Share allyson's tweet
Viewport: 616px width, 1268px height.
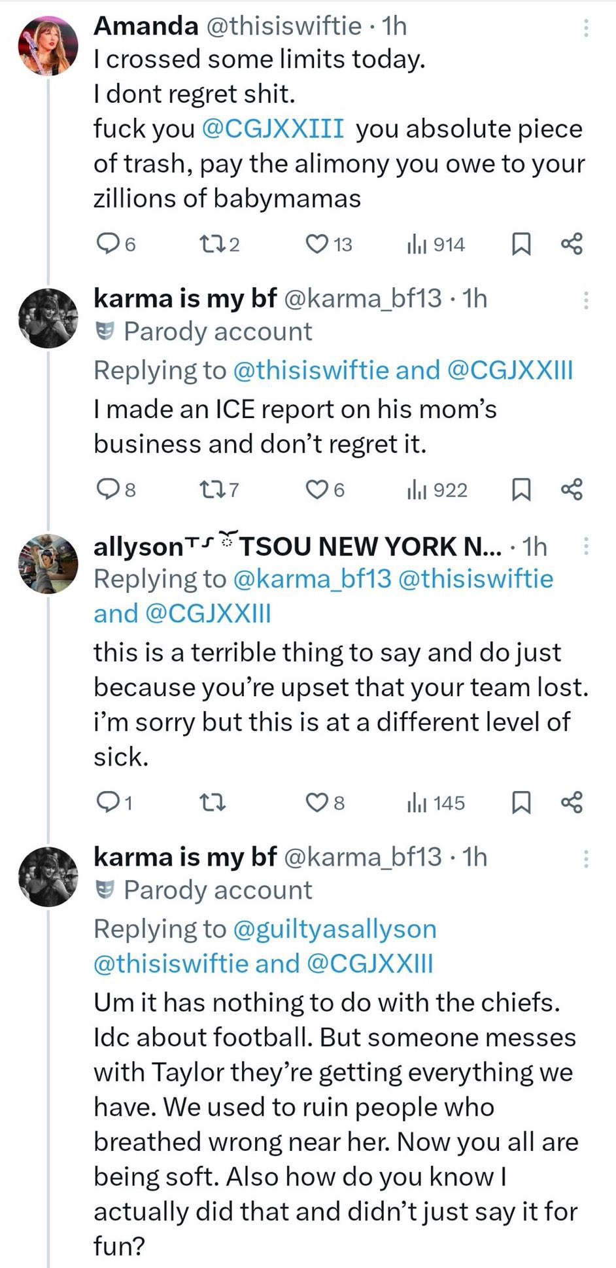(x=572, y=802)
